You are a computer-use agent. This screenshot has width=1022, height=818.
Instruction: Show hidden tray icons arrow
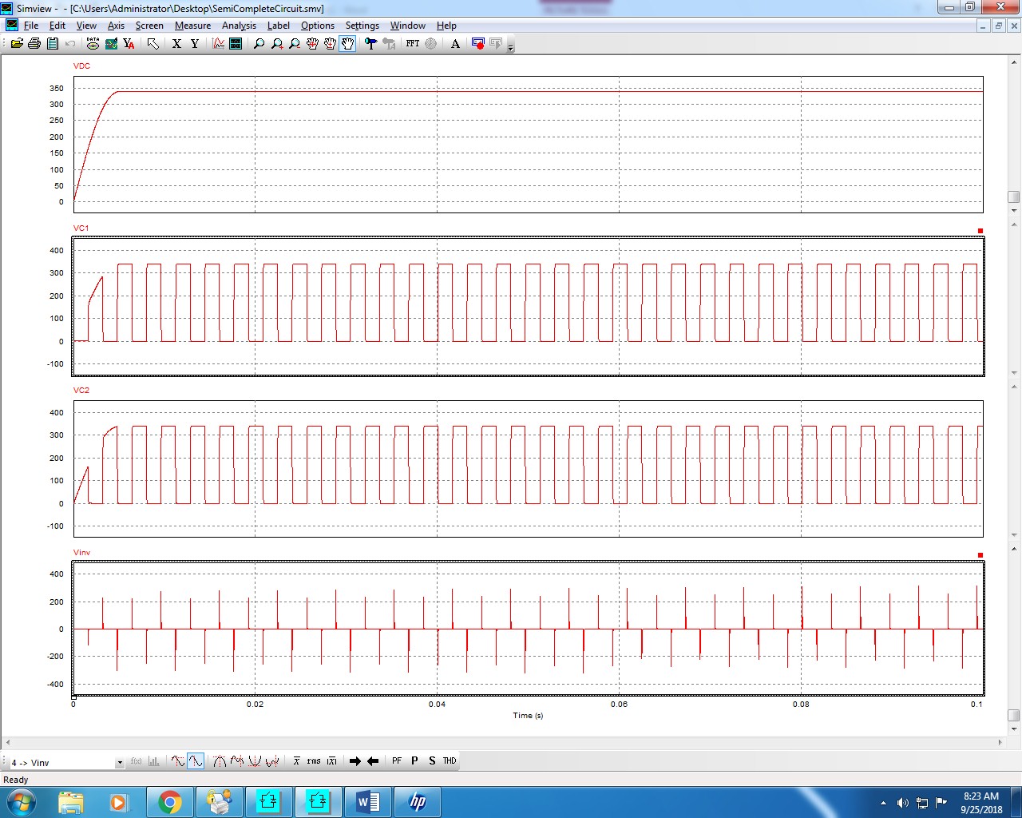(x=883, y=803)
